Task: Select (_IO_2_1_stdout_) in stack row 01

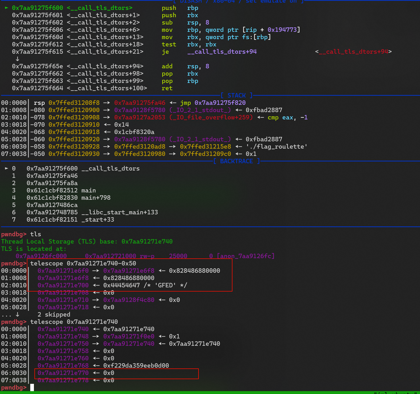Action: 200,110
